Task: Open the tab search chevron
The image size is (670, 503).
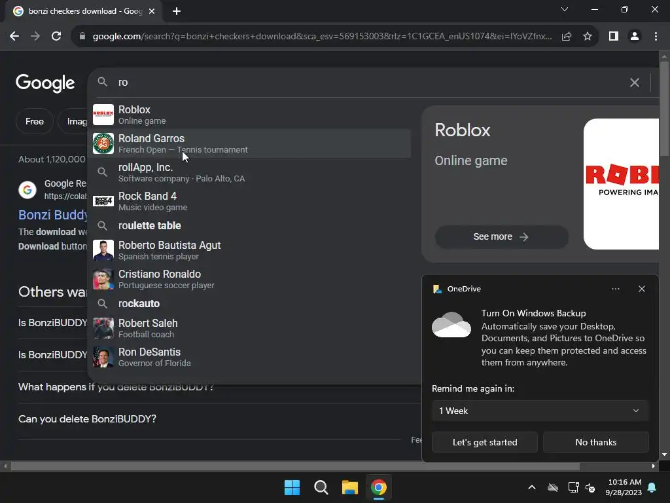Action: coord(565,9)
